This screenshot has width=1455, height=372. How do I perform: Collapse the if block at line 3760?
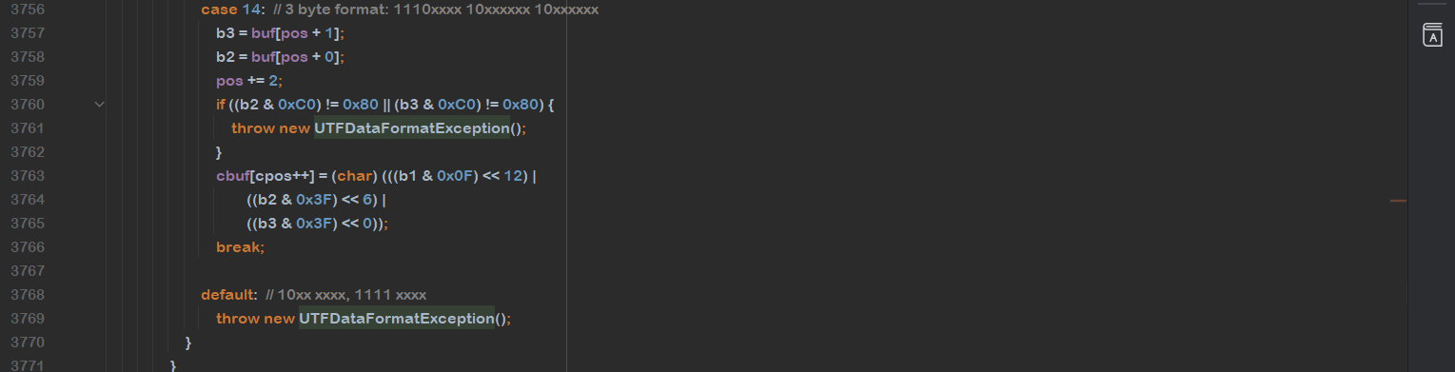pyautogui.click(x=100, y=105)
